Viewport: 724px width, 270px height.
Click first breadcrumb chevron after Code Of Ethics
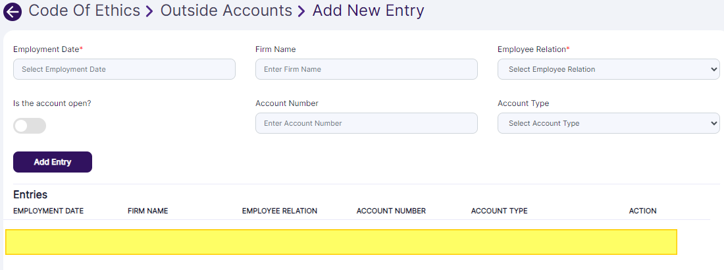pos(151,12)
